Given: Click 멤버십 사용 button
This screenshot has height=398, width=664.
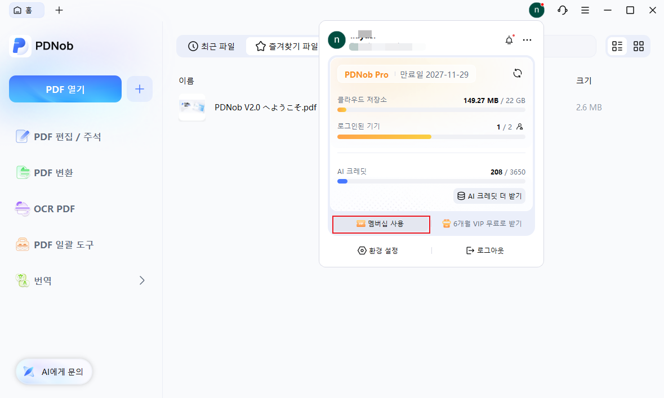Looking at the screenshot, I should coord(381,224).
